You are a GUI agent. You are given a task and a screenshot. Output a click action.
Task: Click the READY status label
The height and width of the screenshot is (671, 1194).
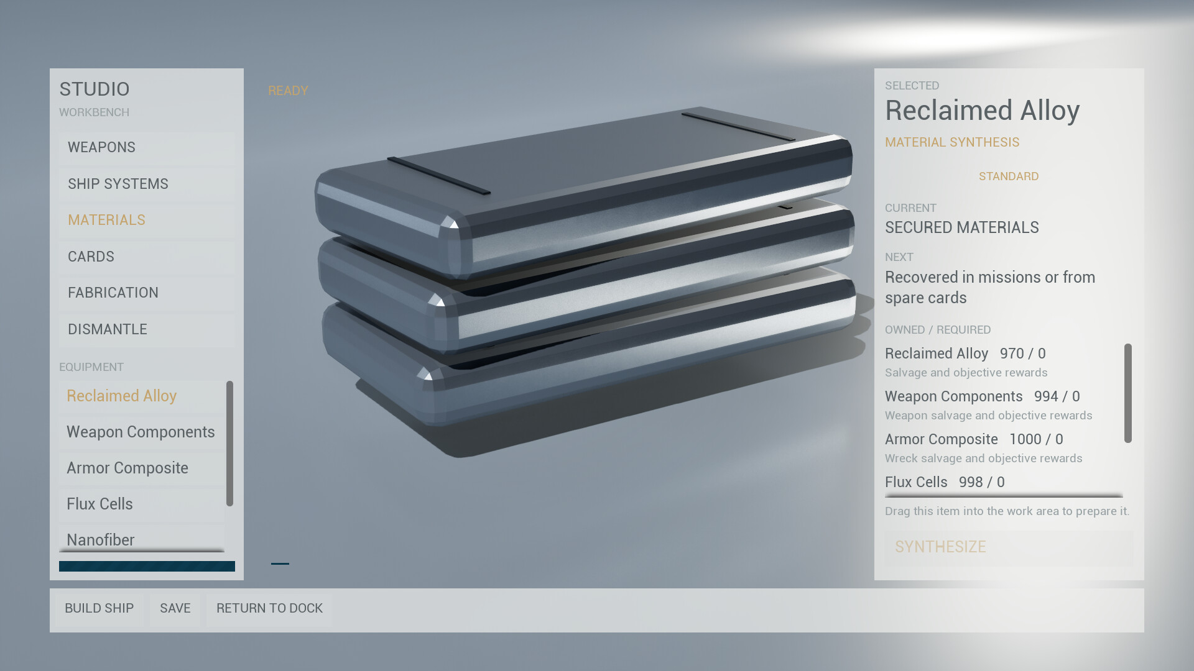click(x=288, y=91)
